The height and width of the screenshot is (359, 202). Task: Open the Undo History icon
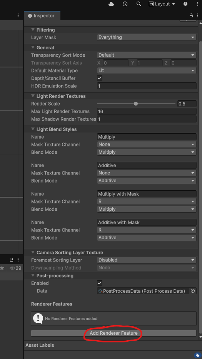coord(125,4)
